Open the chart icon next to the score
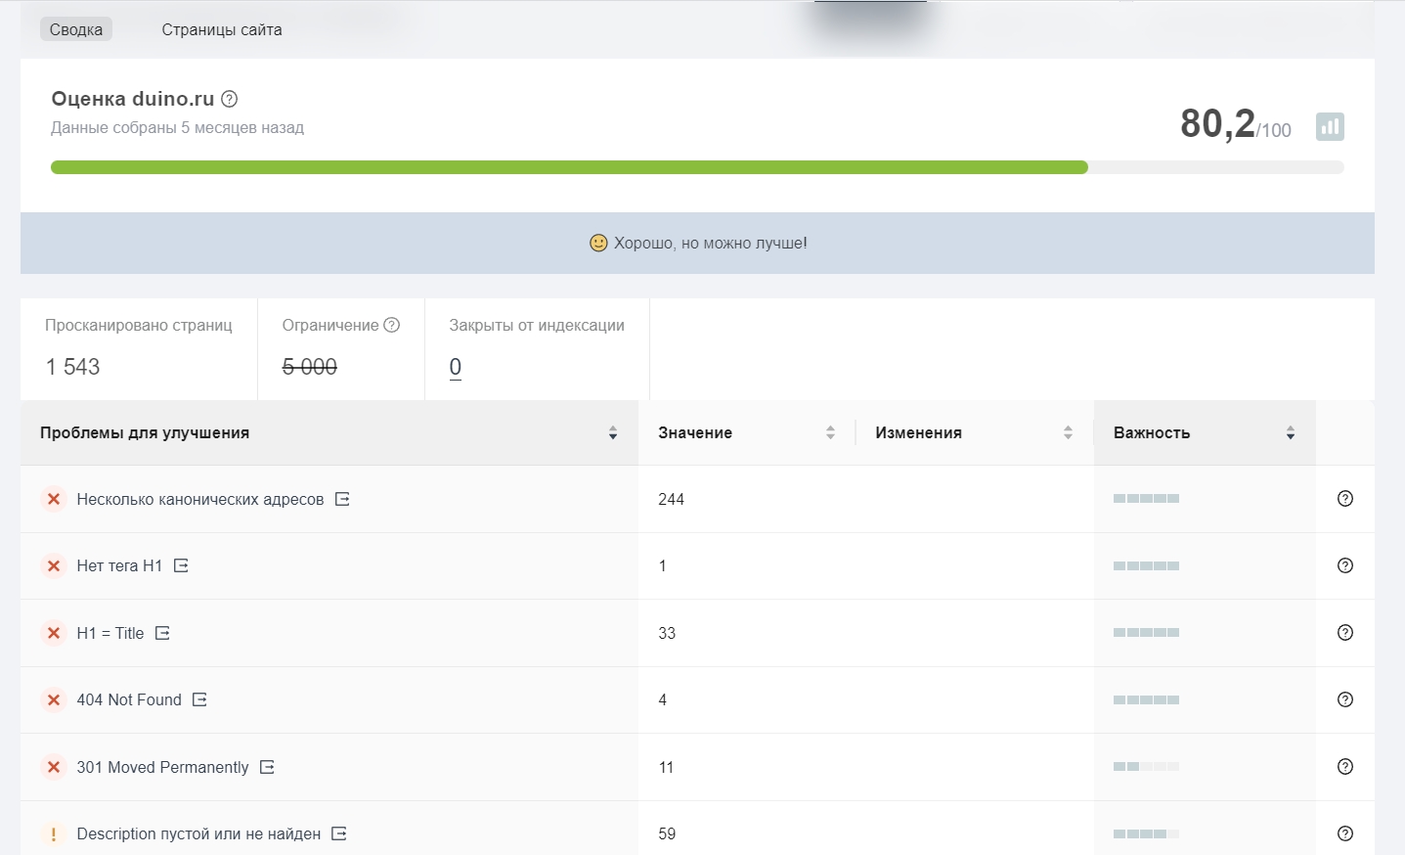1405x855 pixels. [x=1330, y=126]
